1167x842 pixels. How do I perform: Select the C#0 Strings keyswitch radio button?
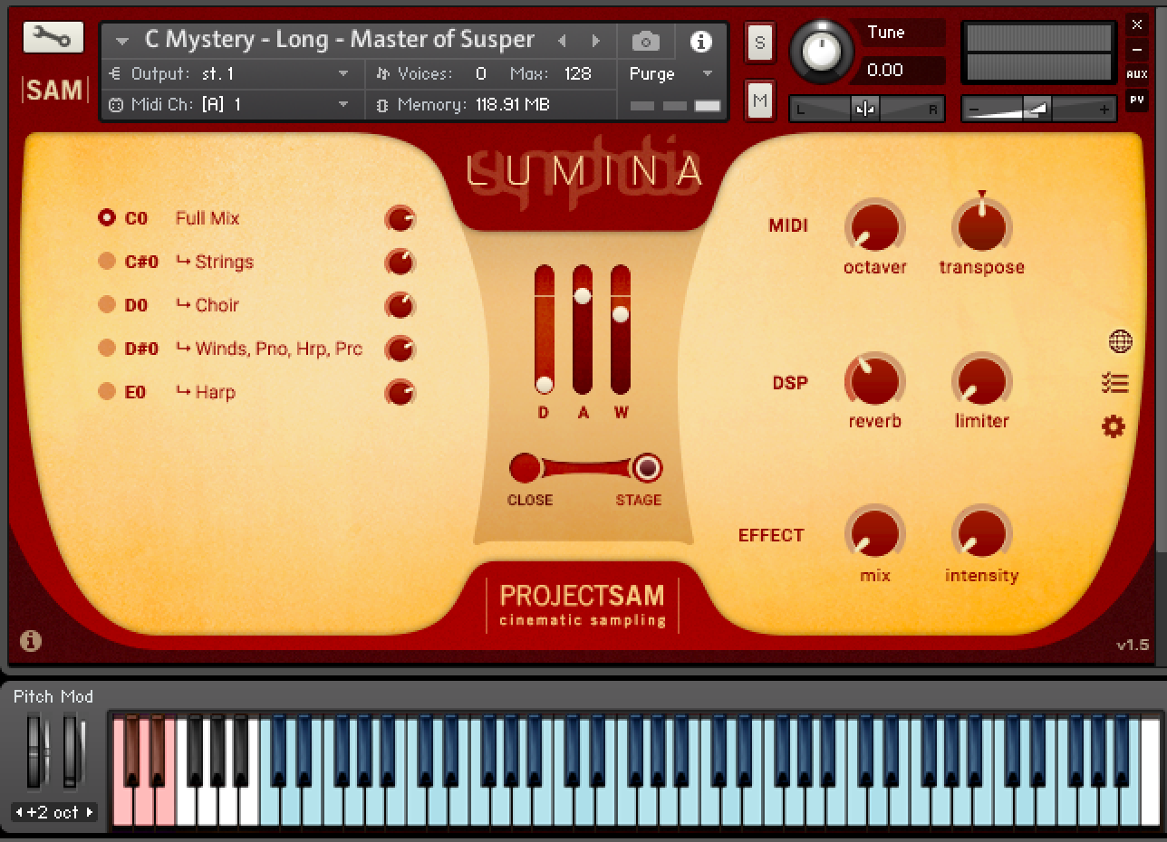(x=108, y=262)
